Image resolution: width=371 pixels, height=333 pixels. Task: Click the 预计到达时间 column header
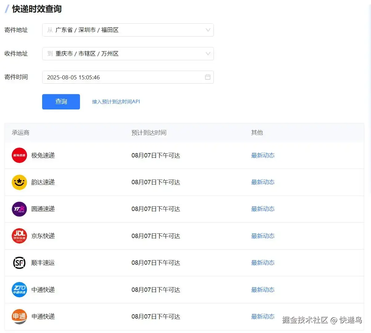(149, 133)
